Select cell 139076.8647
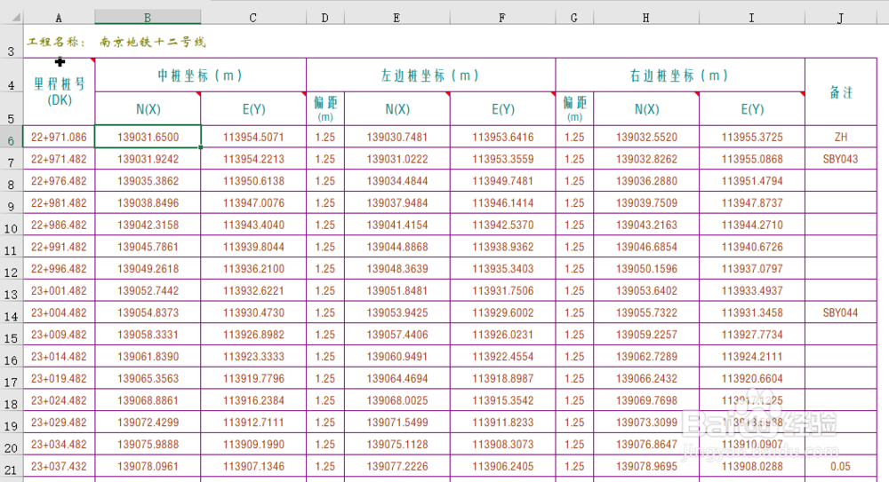The image size is (889, 482). pyautogui.click(x=646, y=445)
